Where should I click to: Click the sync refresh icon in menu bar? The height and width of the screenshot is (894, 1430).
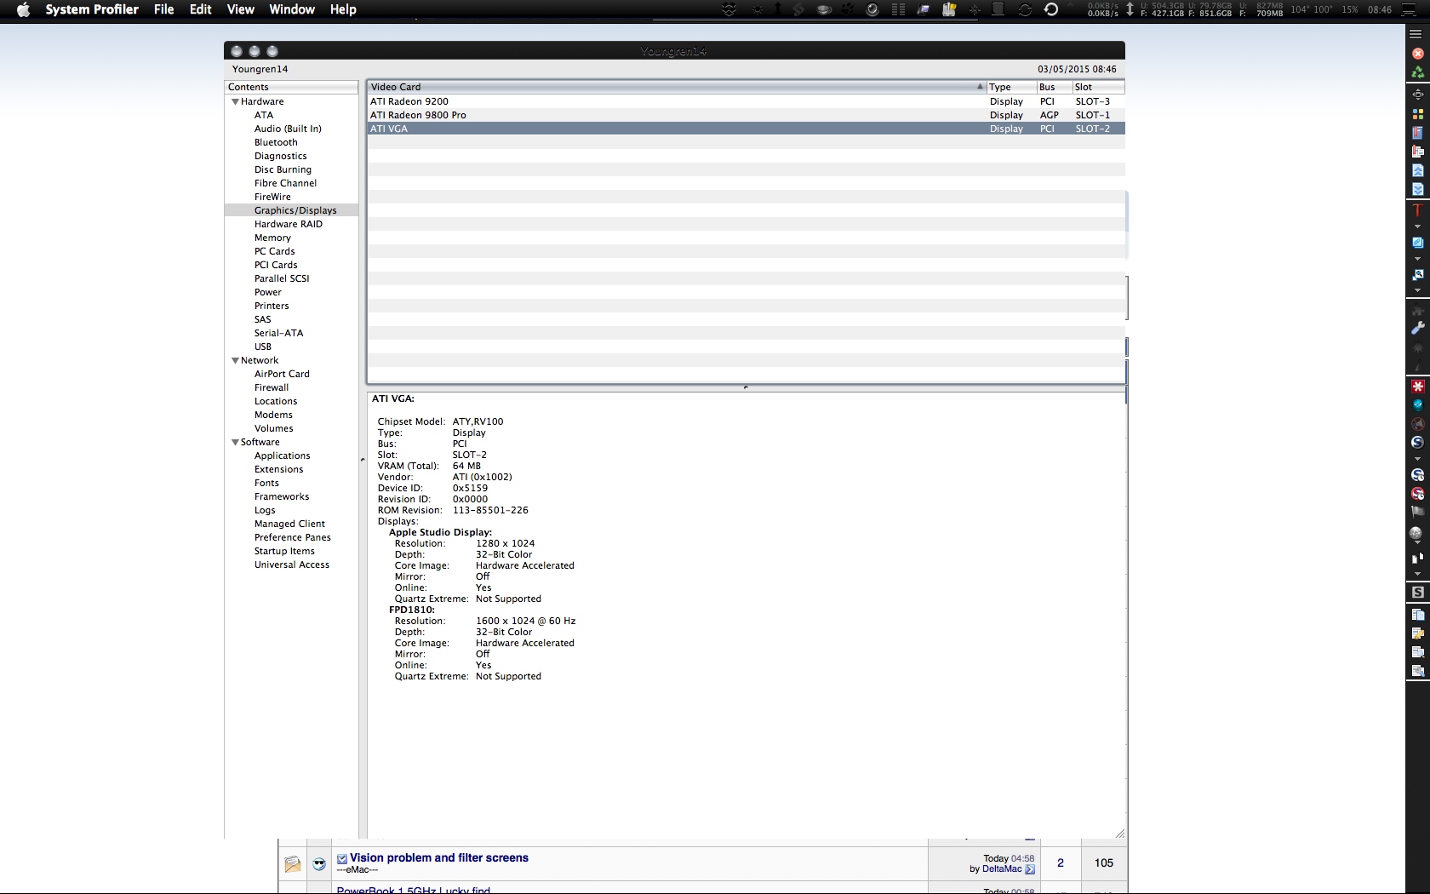click(1024, 9)
